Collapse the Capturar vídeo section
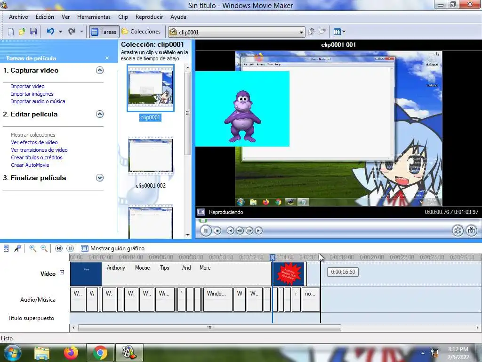This screenshot has width=482, height=362. click(100, 70)
